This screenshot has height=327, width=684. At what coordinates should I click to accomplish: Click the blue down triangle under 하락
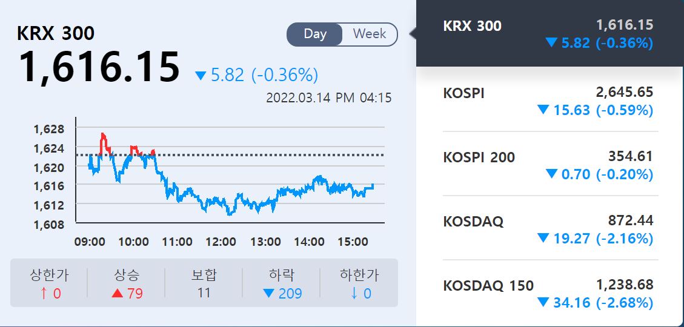click(x=268, y=294)
